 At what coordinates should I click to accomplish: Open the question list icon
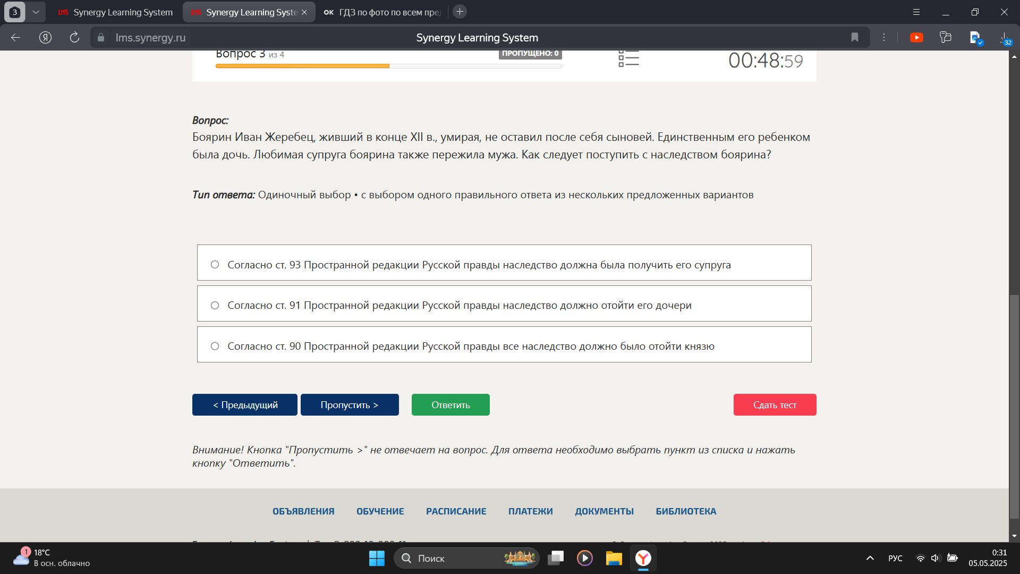pos(628,58)
